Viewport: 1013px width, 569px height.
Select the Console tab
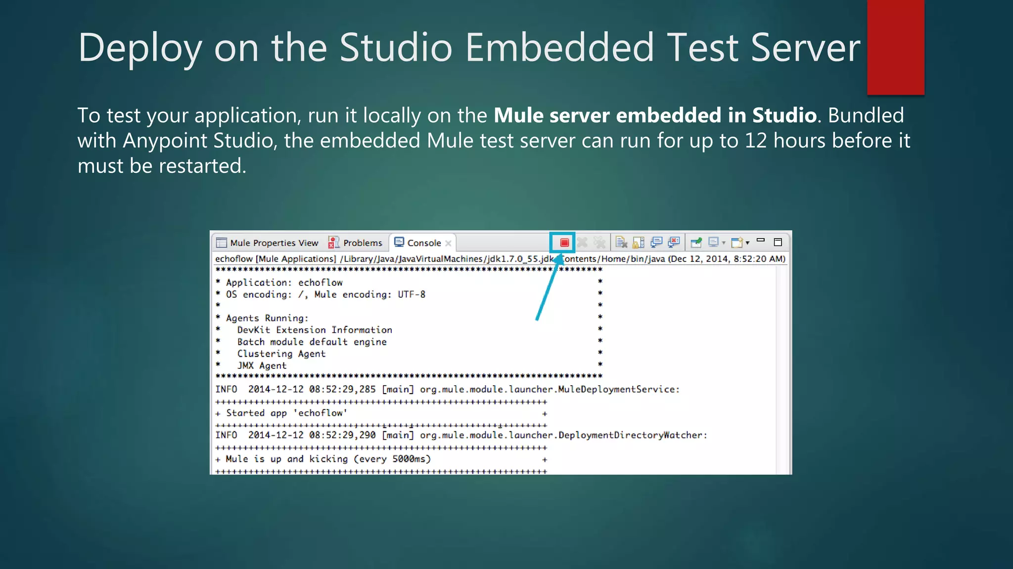coord(424,243)
